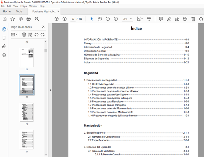204x157 pixels.
Task: Go to previous page arrow
Action: coord(57,19)
